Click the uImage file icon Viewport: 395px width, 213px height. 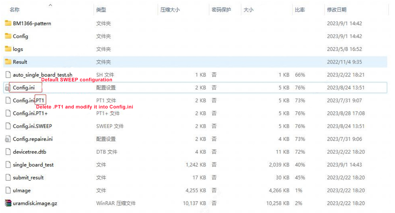8,190
